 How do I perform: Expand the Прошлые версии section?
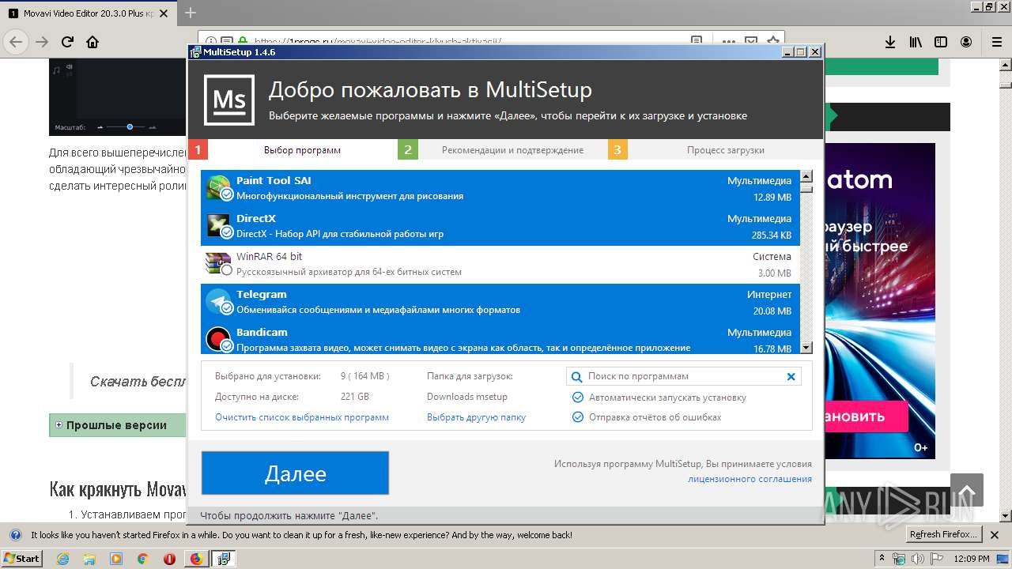[x=59, y=425]
